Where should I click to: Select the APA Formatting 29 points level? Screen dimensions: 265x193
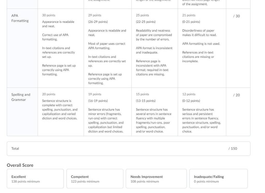pyautogui.click(x=108, y=48)
